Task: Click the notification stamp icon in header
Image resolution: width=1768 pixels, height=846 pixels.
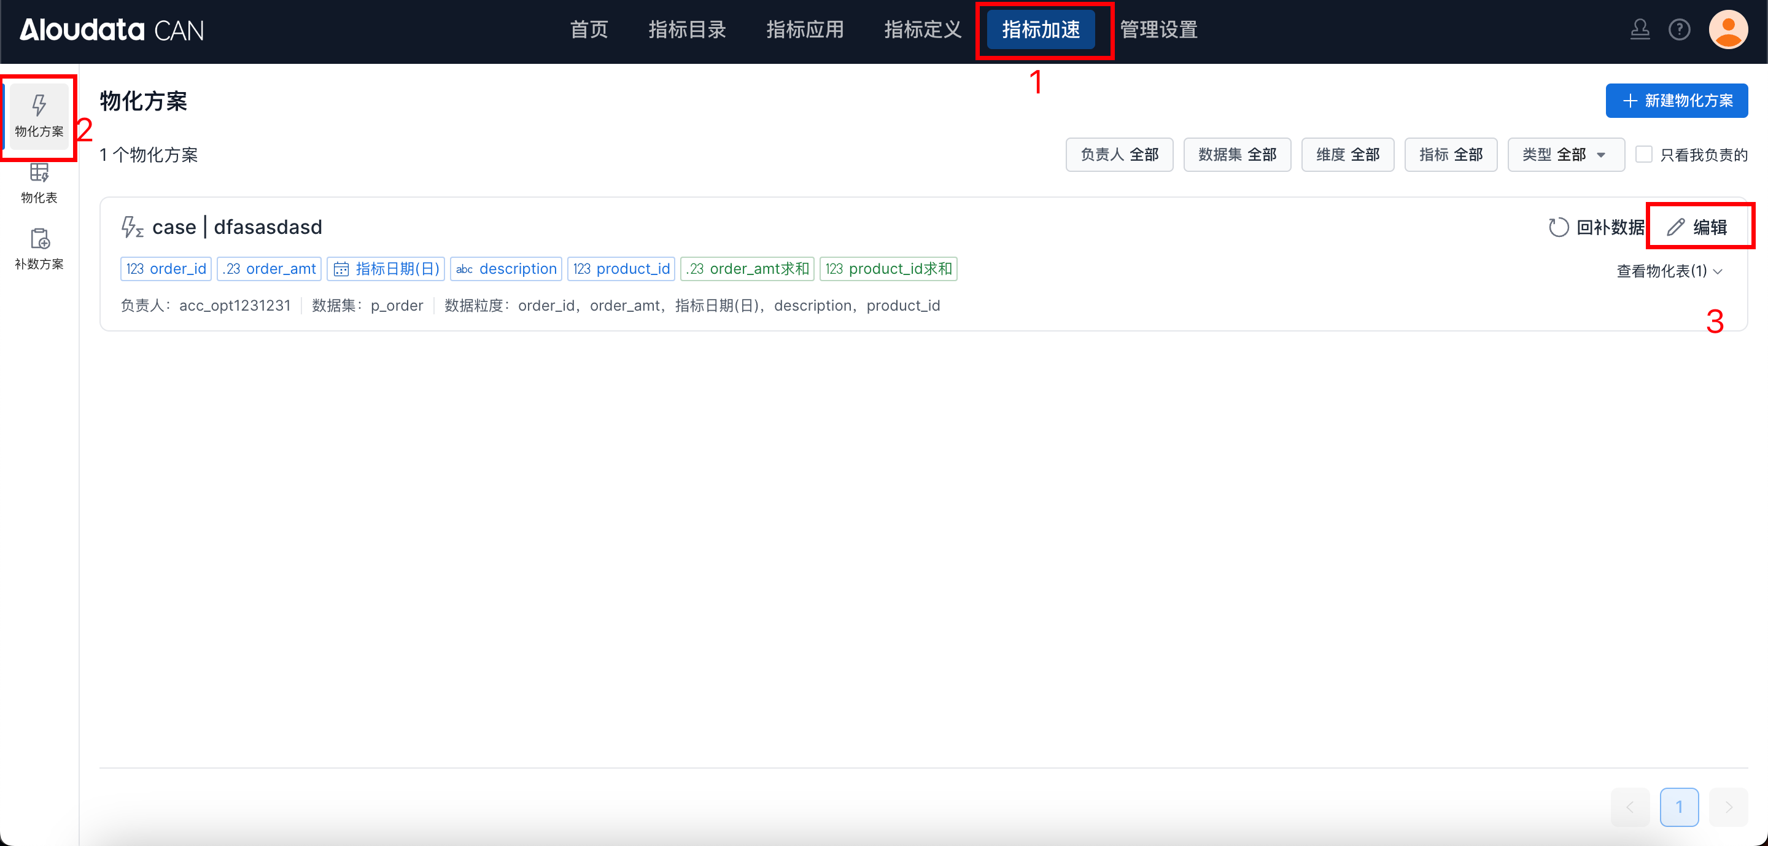Action: pyautogui.click(x=1640, y=29)
